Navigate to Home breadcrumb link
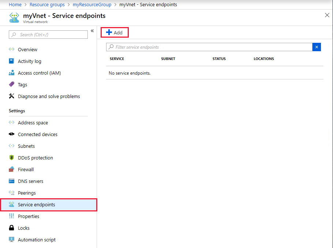Screen dimensions: 333x248 click(15, 5)
